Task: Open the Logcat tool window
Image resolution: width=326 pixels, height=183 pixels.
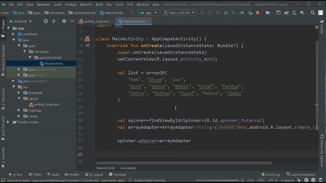Action: 94,174
